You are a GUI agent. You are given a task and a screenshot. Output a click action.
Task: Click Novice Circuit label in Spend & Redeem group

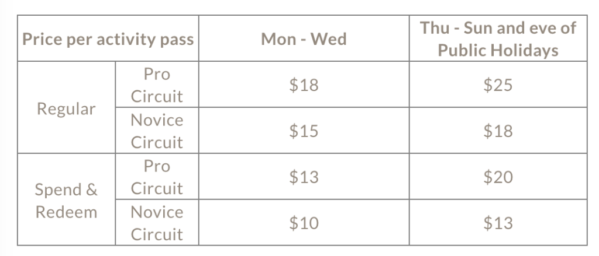pyautogui.click(x=157, y=223)
